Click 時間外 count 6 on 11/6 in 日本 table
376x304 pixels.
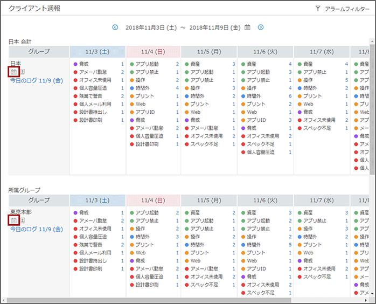(x=290, y=96)
